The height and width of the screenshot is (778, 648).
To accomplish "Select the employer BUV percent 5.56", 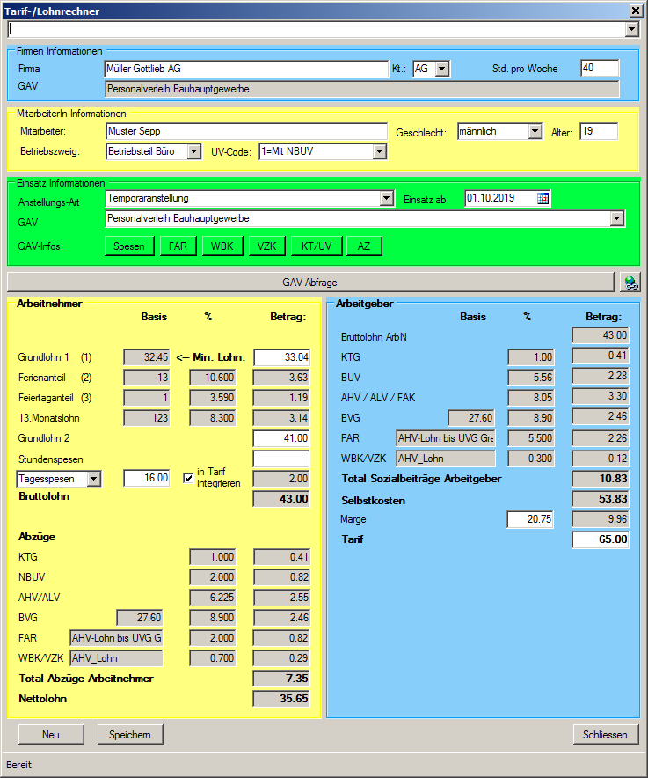I will (x=530, y=378).
